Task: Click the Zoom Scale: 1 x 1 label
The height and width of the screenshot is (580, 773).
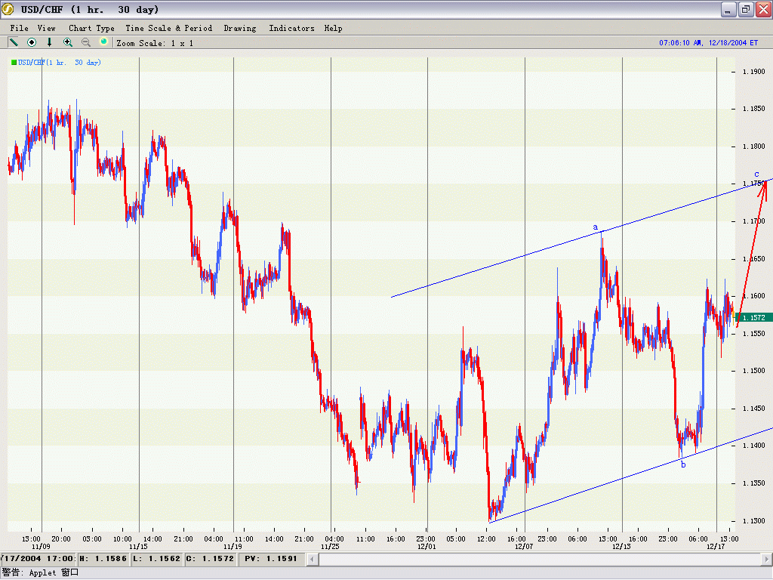Action: coord(154,43)
